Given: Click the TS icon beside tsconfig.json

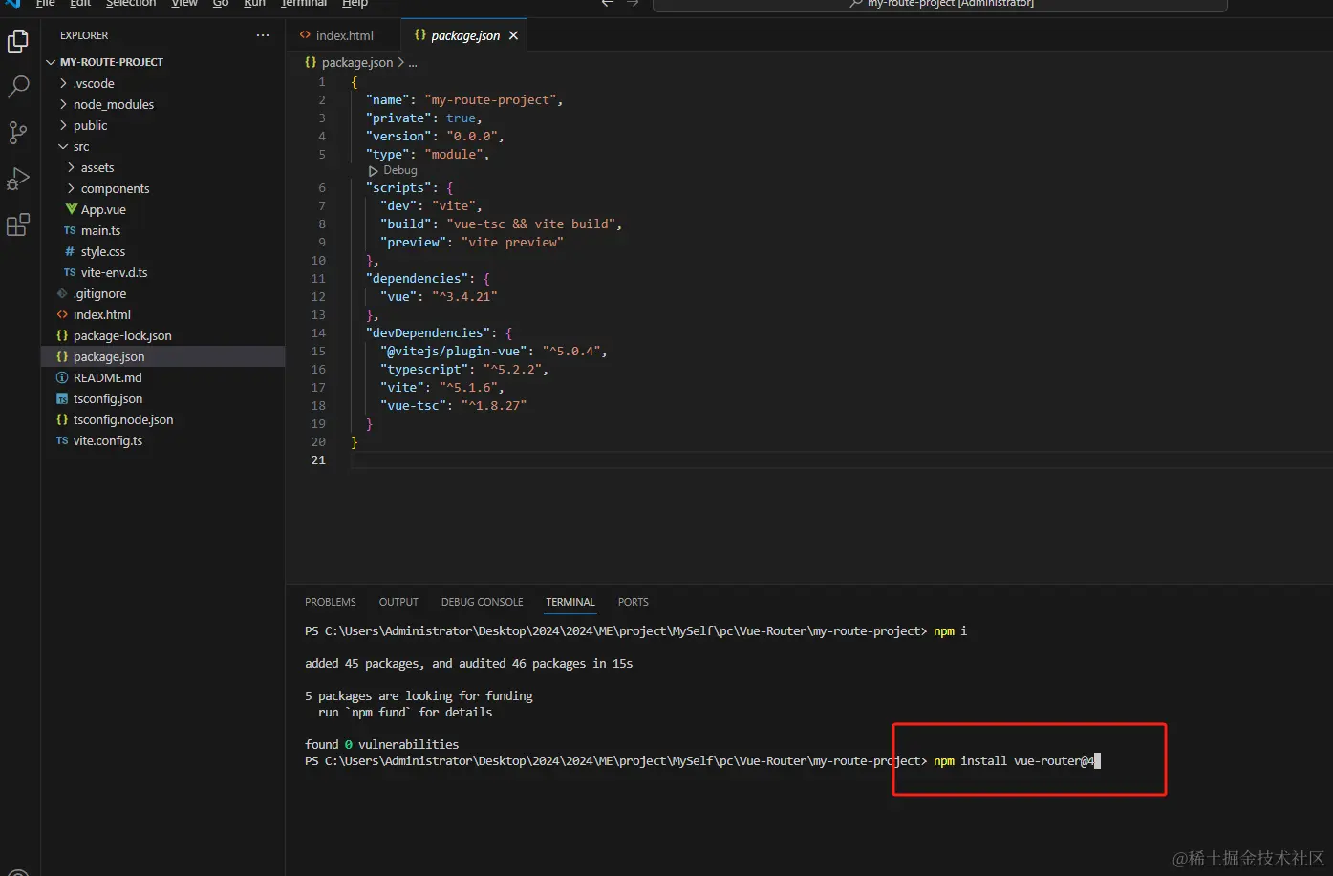Looking at the screenshot, I should click(x=62, y=398).
